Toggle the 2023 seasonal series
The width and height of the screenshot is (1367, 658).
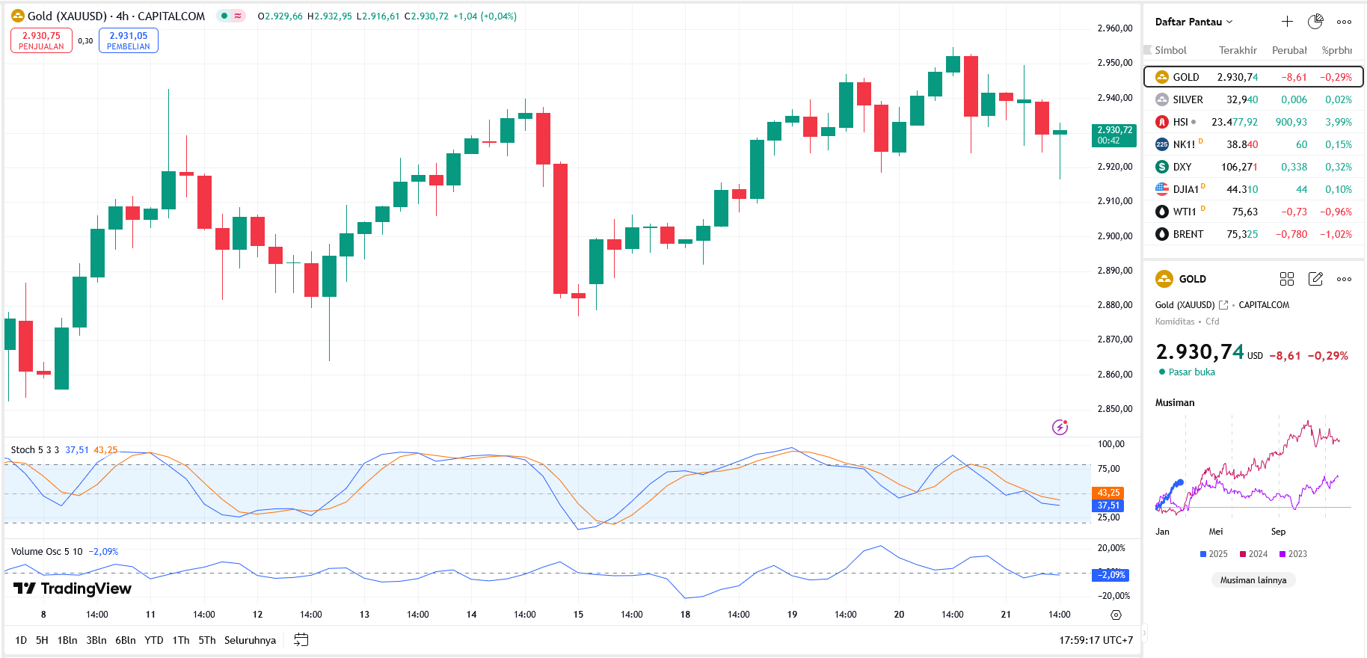pos(1293,554)
